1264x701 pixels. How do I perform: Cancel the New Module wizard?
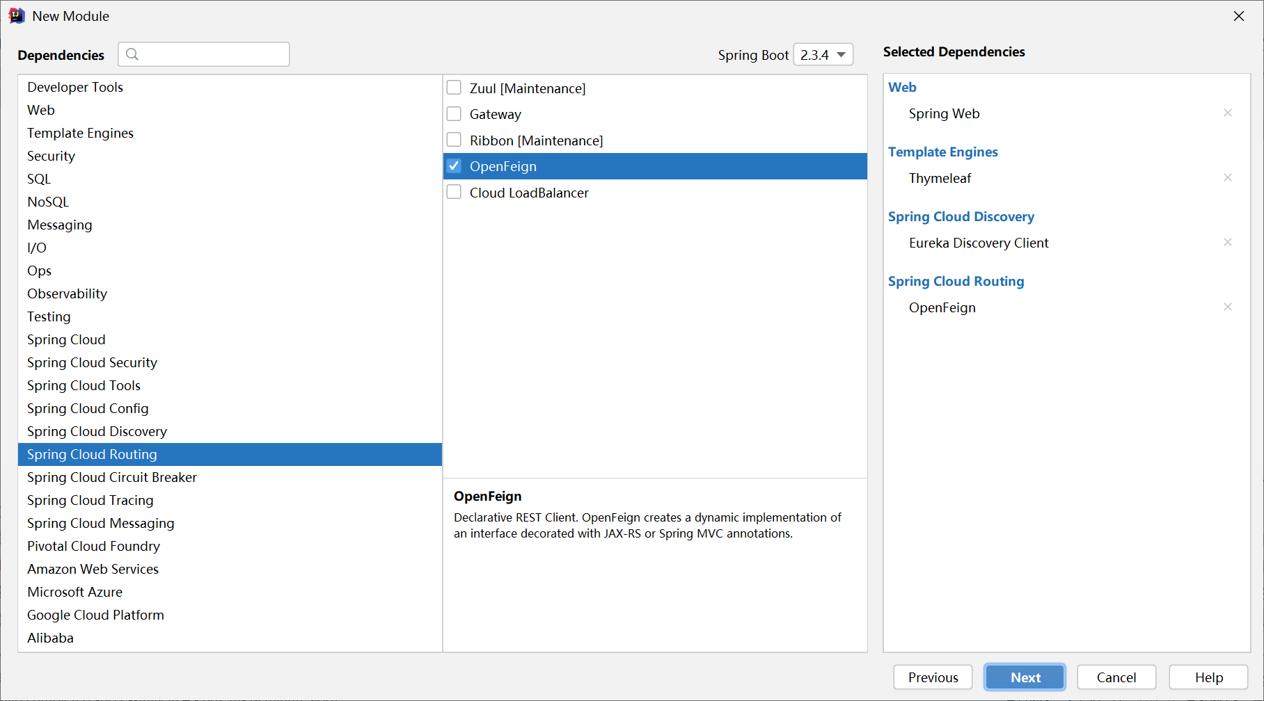coord(1116,677)
